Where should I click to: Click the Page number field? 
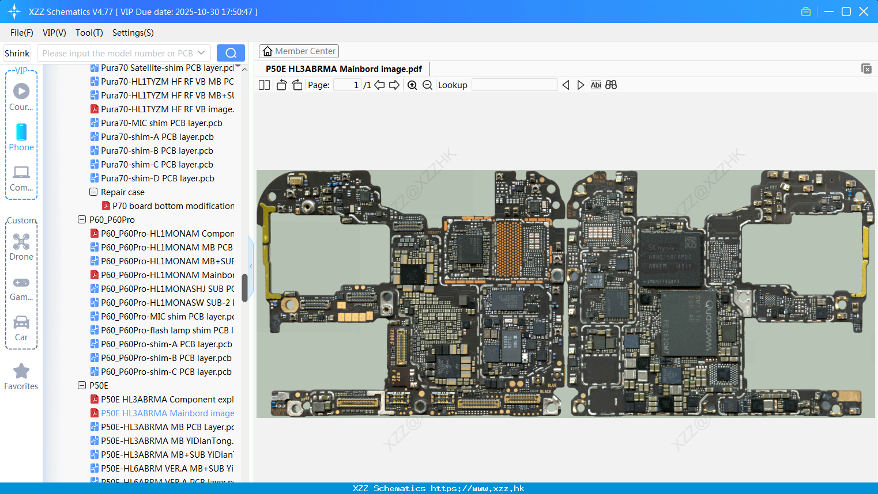point(347,85)
